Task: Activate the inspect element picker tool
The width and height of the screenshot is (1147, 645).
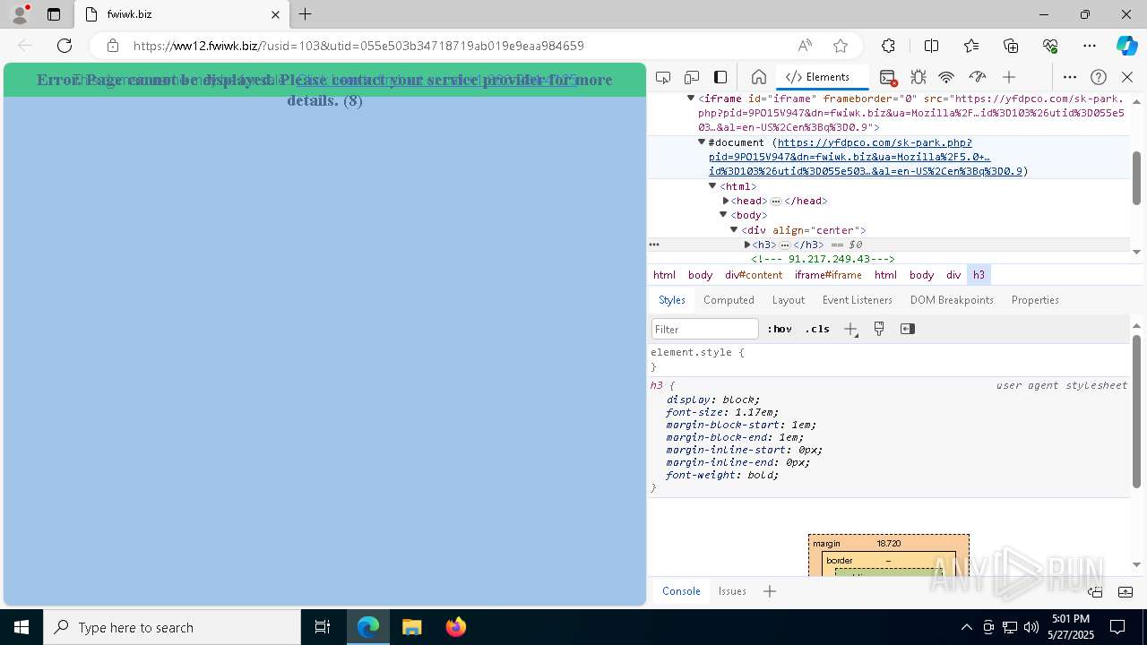Action: [663, 77]
